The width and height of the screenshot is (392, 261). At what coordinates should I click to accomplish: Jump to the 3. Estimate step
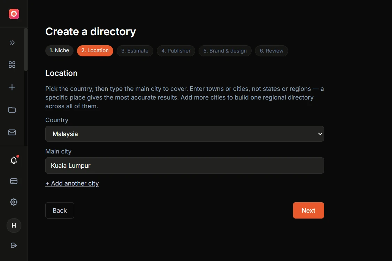coord(135,51)
